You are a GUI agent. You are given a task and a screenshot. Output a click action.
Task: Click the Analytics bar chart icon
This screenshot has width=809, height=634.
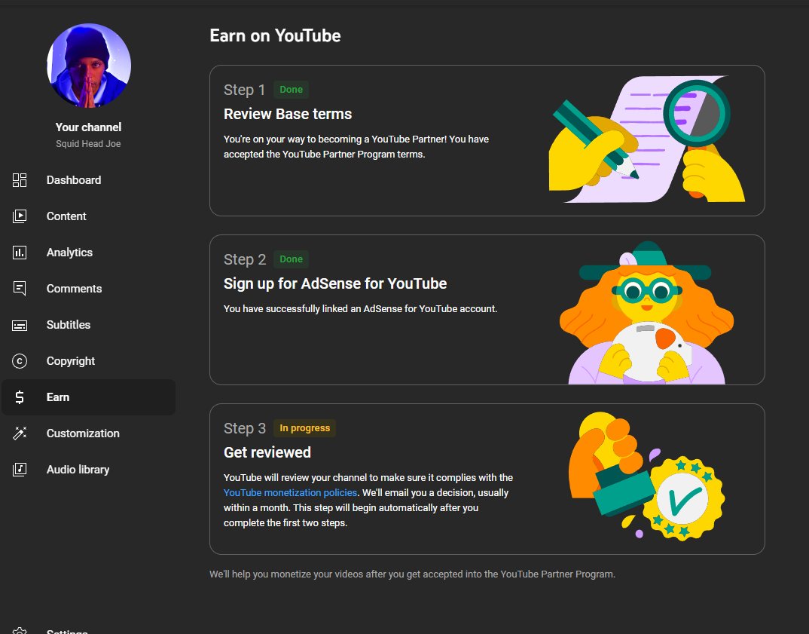pyautogui.click(x=20, y=253)
